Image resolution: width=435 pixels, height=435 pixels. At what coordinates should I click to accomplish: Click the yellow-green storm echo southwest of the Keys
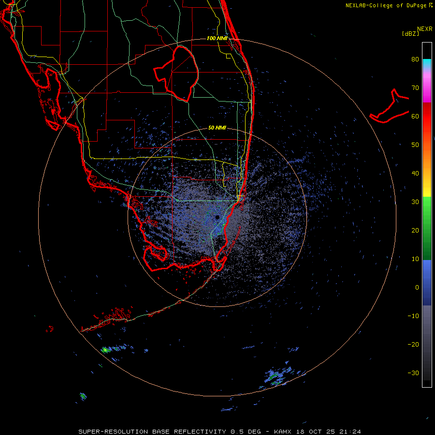pyautogui.click(x=105, y=350)
